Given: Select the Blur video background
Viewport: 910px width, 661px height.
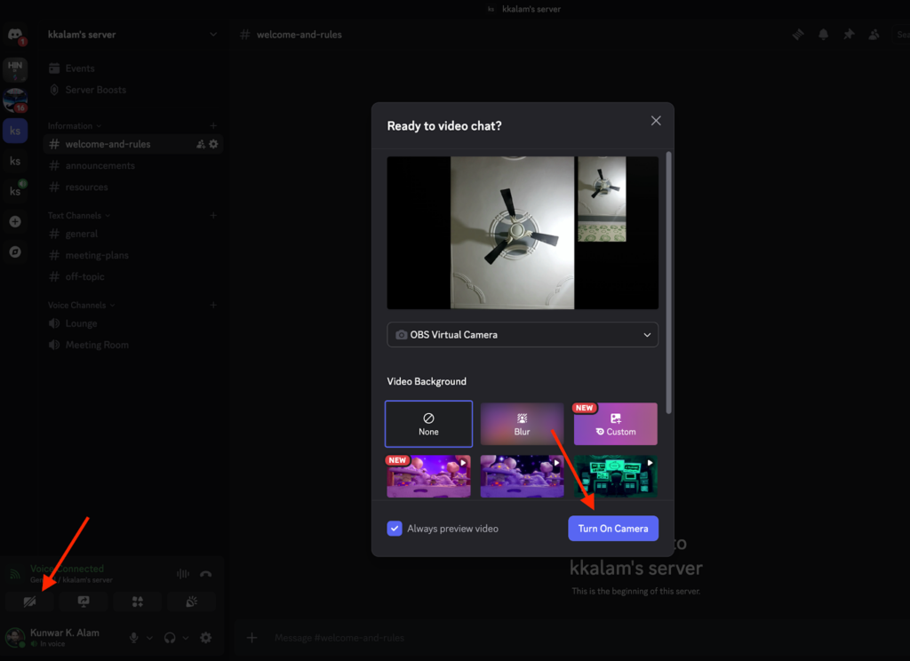Looking at the screenshot, I should tap(522, 424).
